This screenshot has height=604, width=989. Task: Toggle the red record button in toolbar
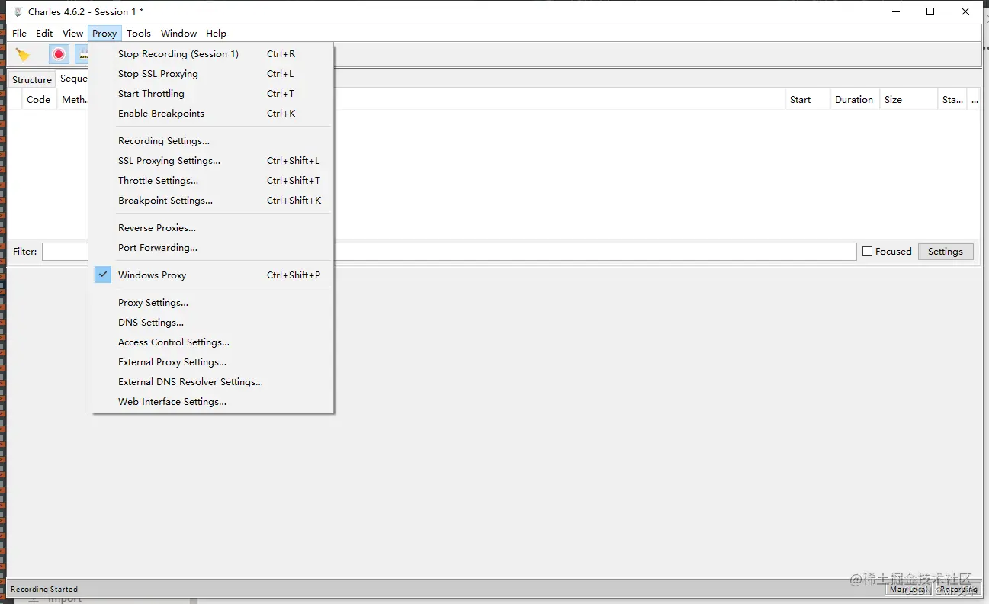(59, 54)
